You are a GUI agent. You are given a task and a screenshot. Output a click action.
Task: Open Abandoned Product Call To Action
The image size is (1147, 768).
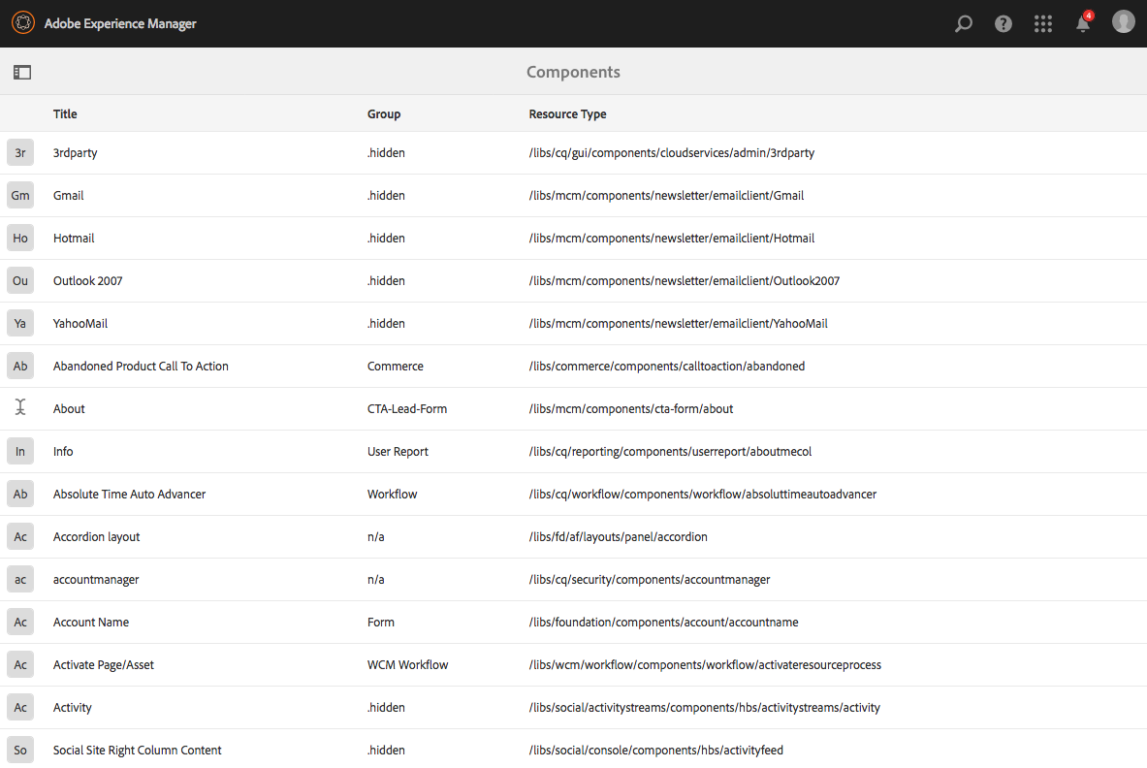(141, 366)
